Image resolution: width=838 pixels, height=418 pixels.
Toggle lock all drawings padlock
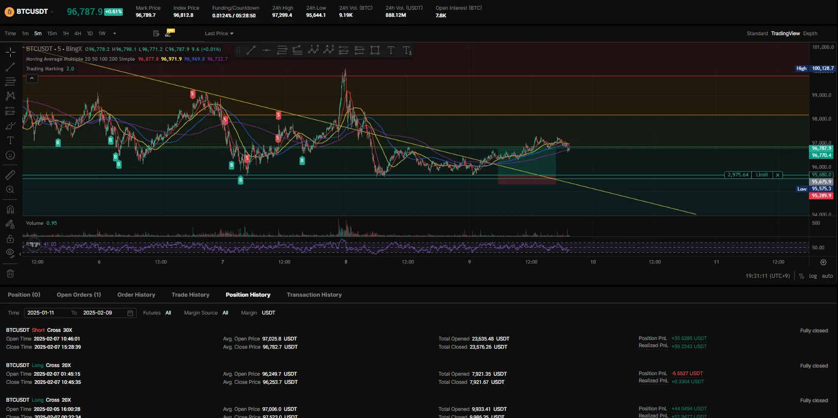[10, 239]
